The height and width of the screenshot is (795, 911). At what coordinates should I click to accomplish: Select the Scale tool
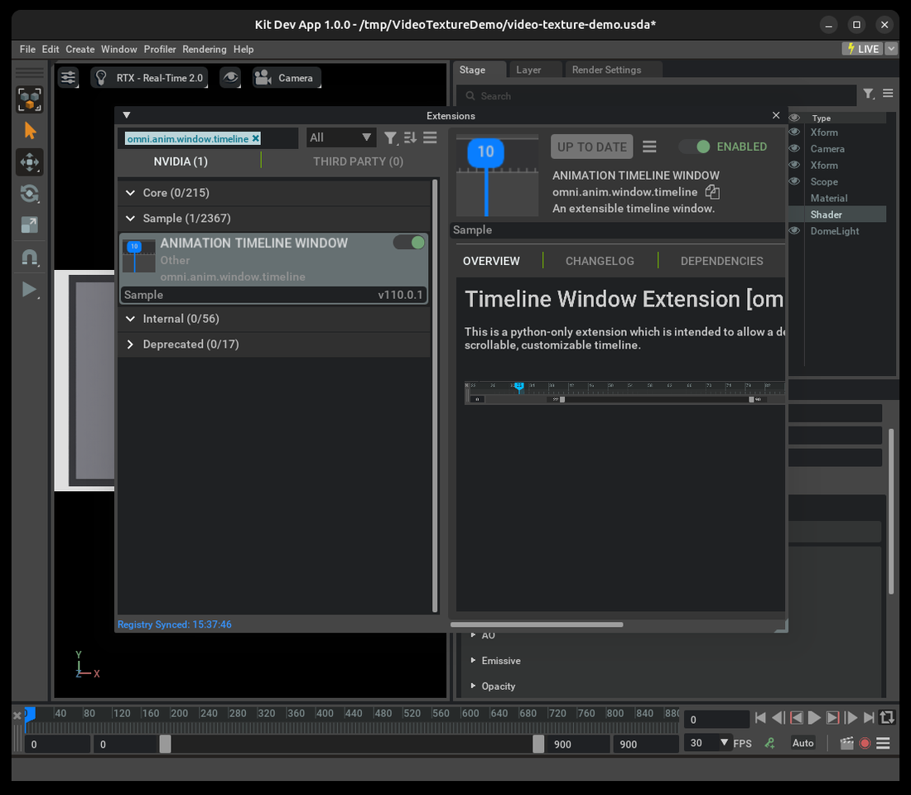(30, 225)
